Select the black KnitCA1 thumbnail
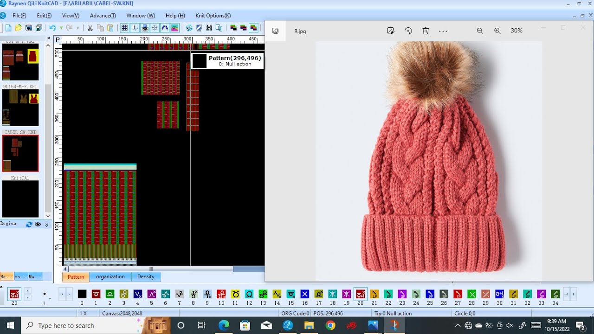Image resolution: width=594 pixels, height=334 pixels. tap(20, 199)
